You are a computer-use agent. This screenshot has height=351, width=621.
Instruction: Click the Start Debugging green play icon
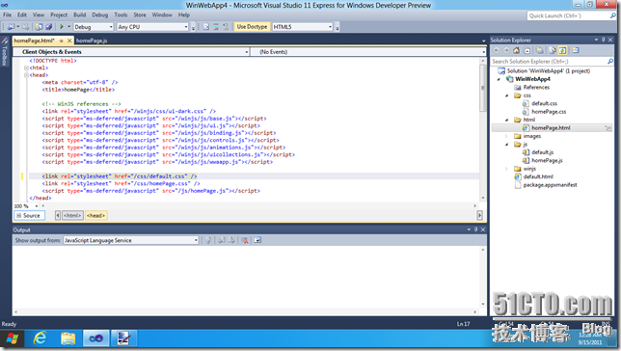pos(62,27)
